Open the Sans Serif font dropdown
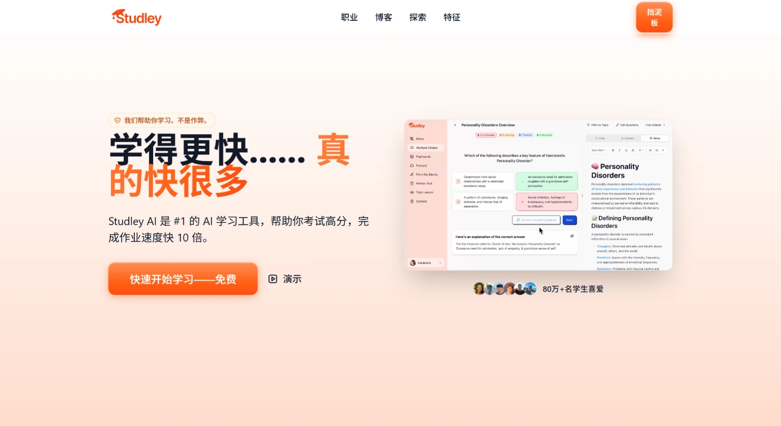The width and height of the screenshot is (781, 426). click(x=599, y=150)
